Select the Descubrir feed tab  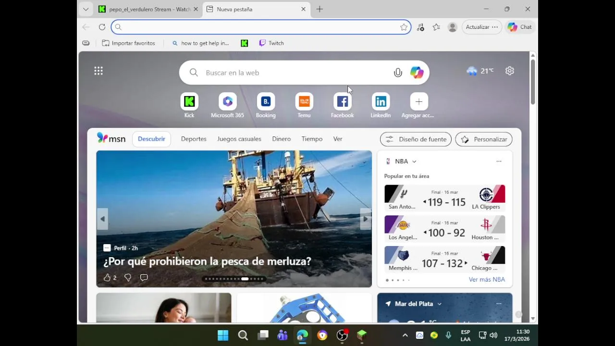(151, 139)
